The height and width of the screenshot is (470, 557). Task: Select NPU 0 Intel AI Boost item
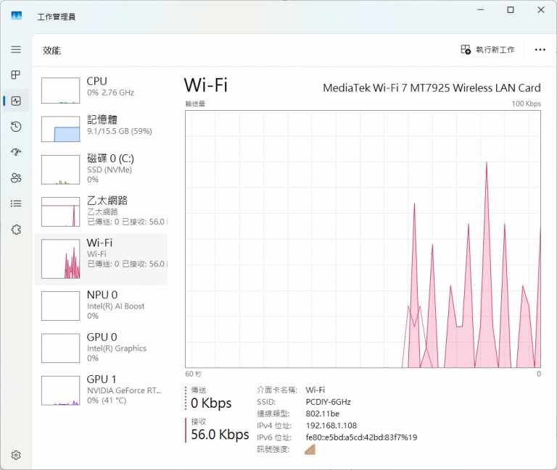(x=102, y=305)
